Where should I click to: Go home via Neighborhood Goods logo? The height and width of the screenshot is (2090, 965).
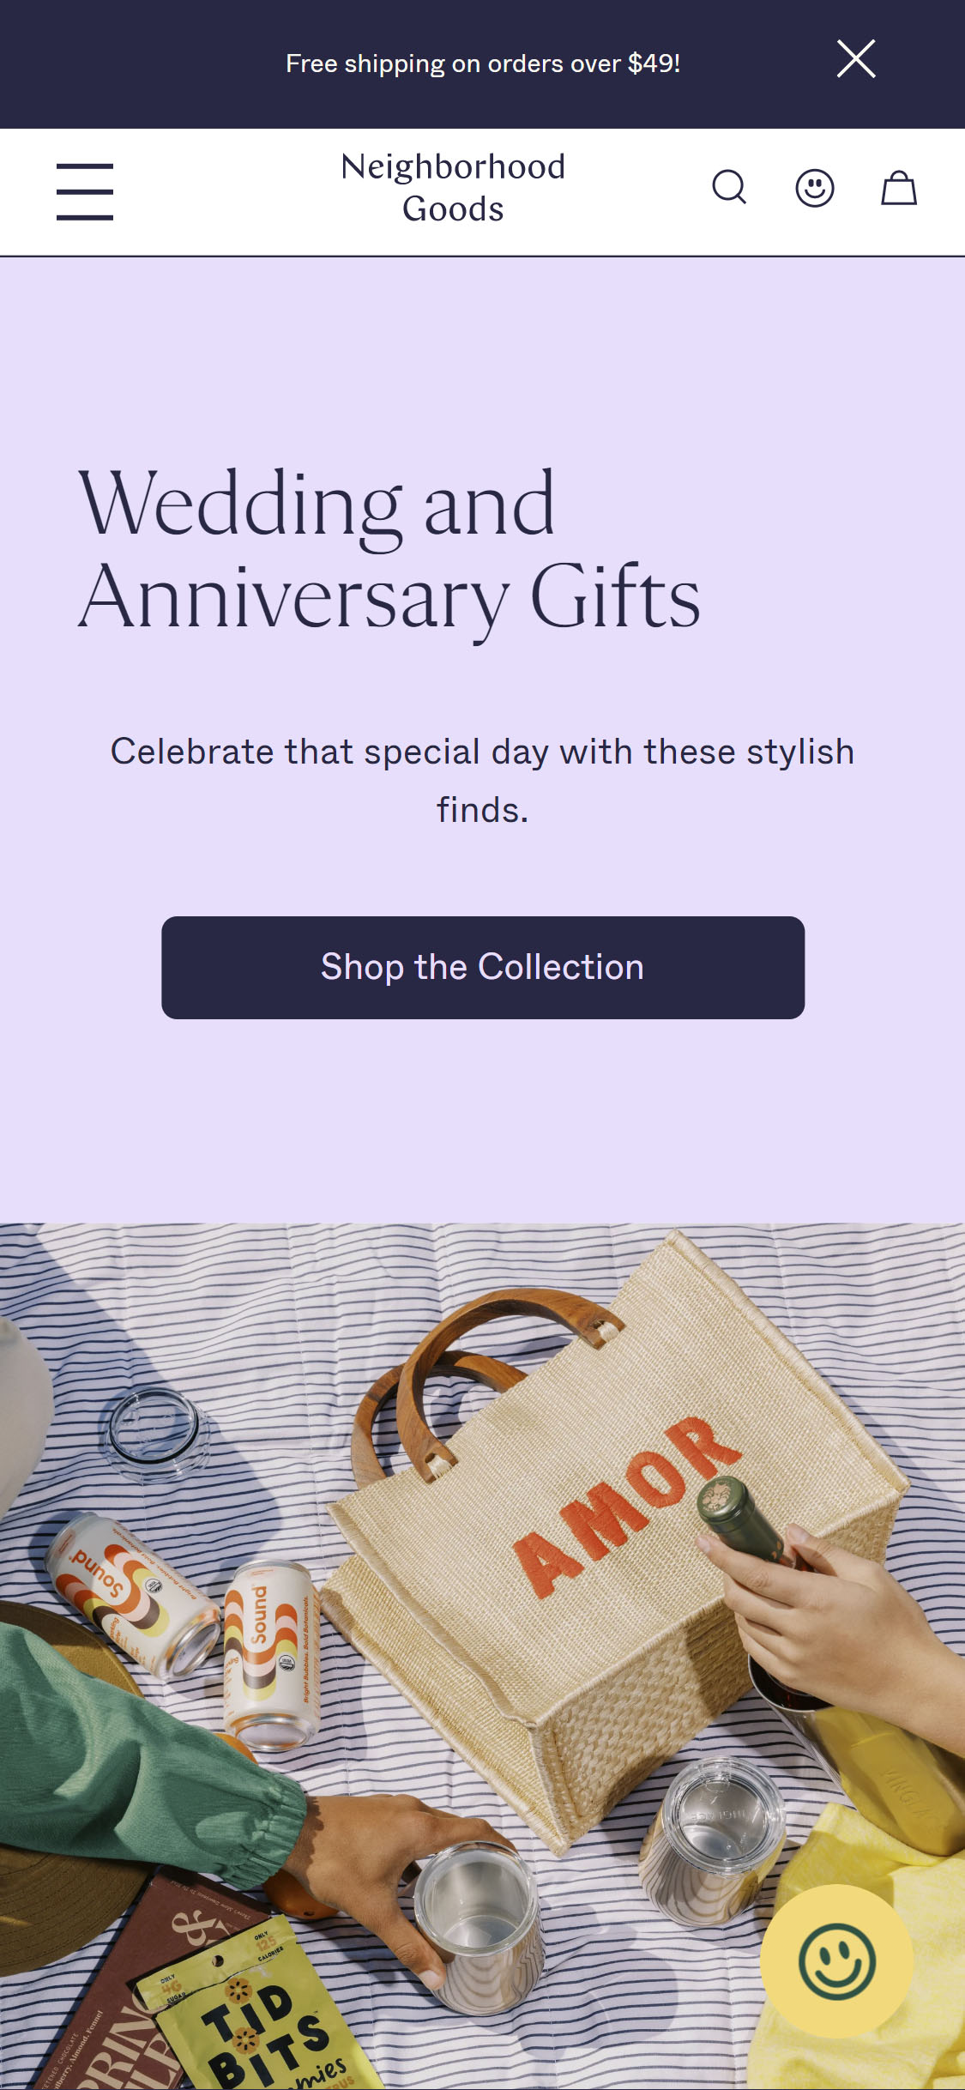tap(453, 188)
